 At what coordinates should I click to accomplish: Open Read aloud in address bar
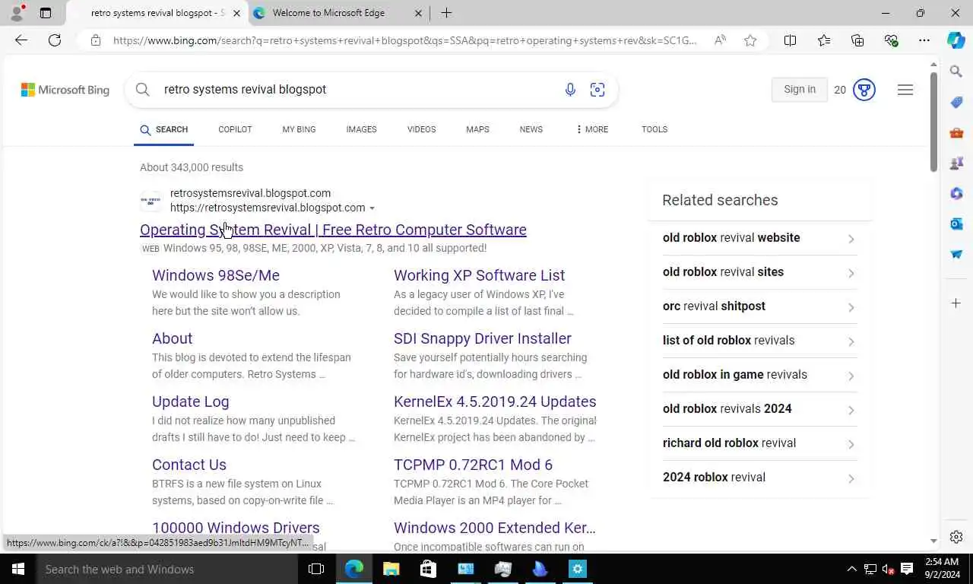point(720,40)
